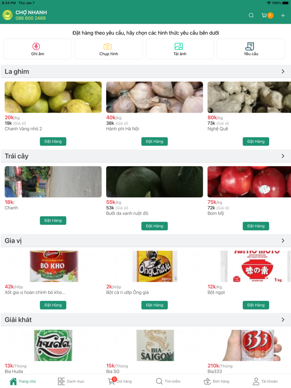
Task: Open the Đơn hàng tab
Action: [217, 381]
